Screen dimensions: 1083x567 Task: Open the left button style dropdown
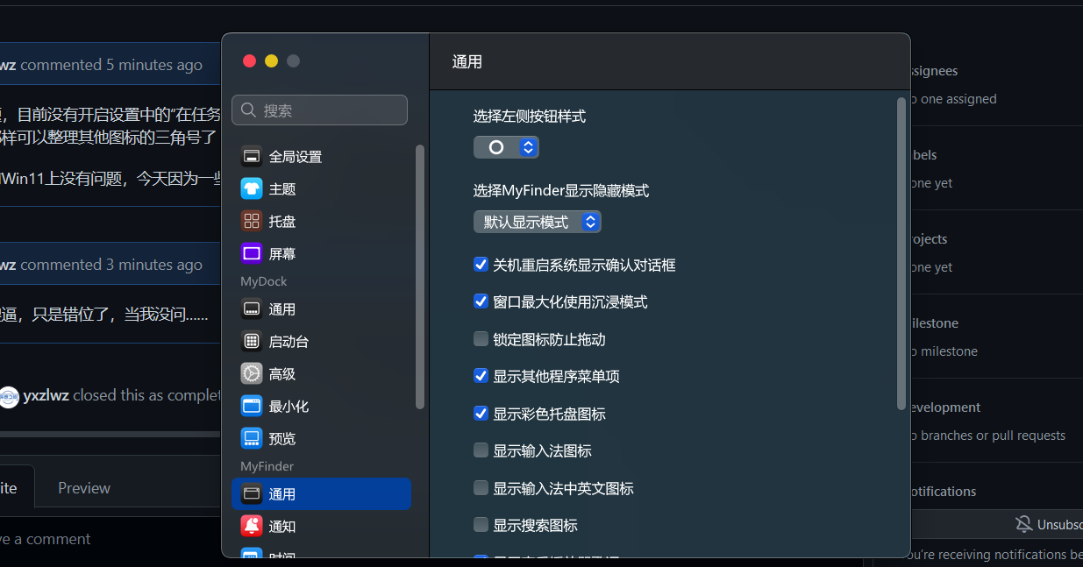pos(506,147)
